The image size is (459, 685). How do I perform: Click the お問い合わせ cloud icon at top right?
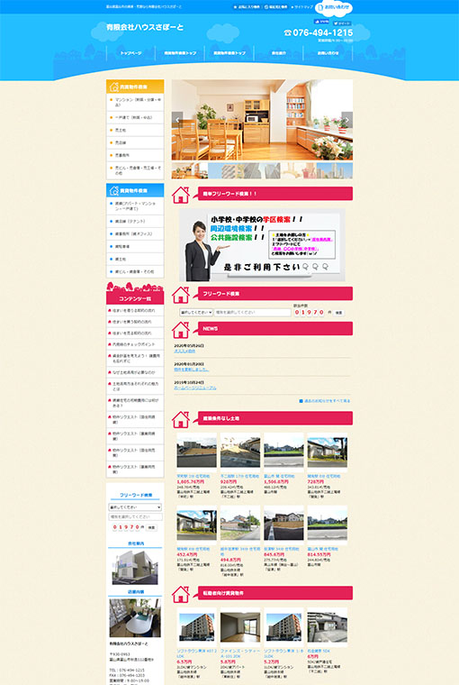334,7
